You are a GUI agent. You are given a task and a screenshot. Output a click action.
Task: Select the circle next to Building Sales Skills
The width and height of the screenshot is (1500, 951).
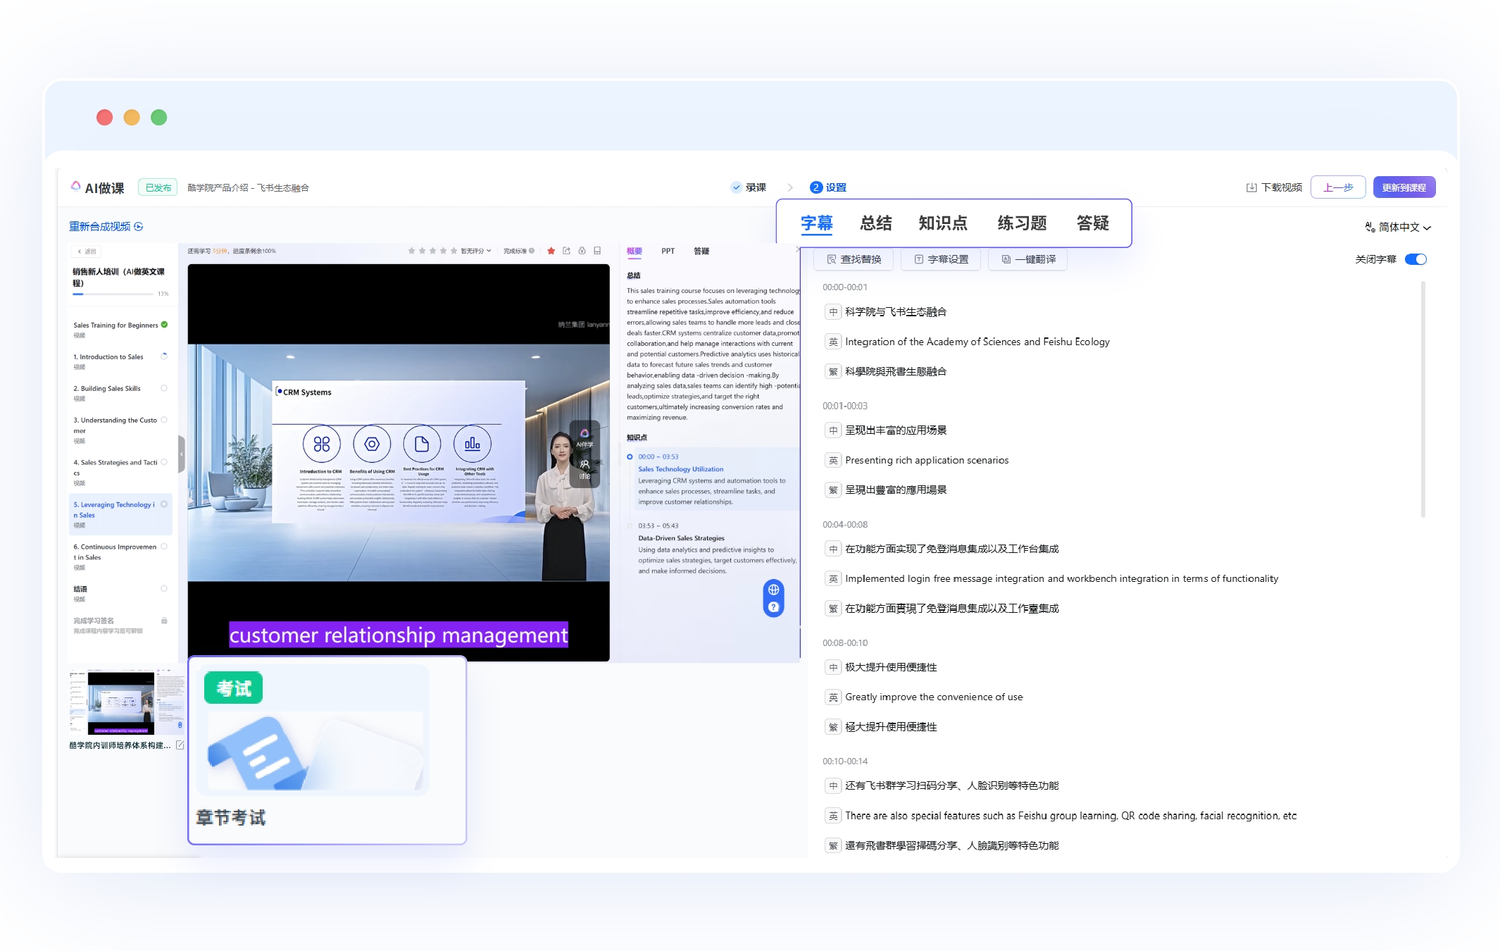tap(164, 388)
